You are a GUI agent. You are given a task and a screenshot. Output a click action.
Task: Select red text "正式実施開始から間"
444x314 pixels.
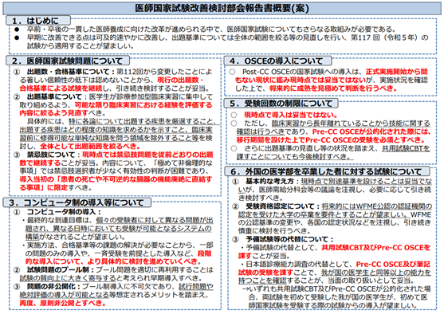tap(397, 72)
